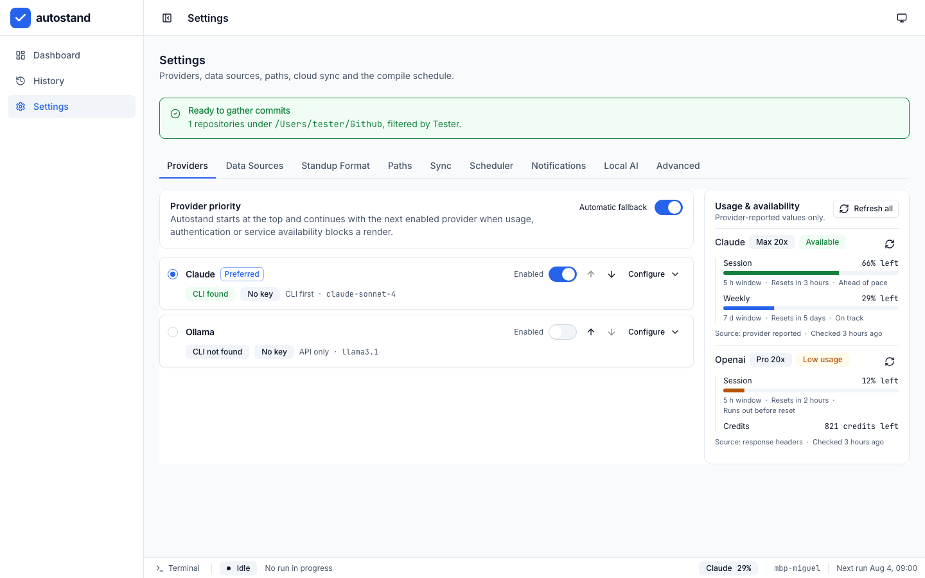The image size is (925, 578).
Task: Click the autostand checkmark logo
Action: 21,18
